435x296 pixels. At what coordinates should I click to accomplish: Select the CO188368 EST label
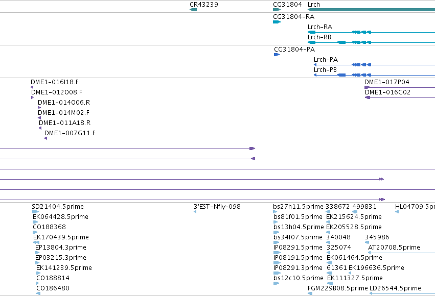pos(50,227)
